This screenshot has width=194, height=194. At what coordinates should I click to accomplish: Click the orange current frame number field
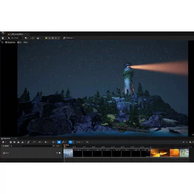click(x=58, y=146)
